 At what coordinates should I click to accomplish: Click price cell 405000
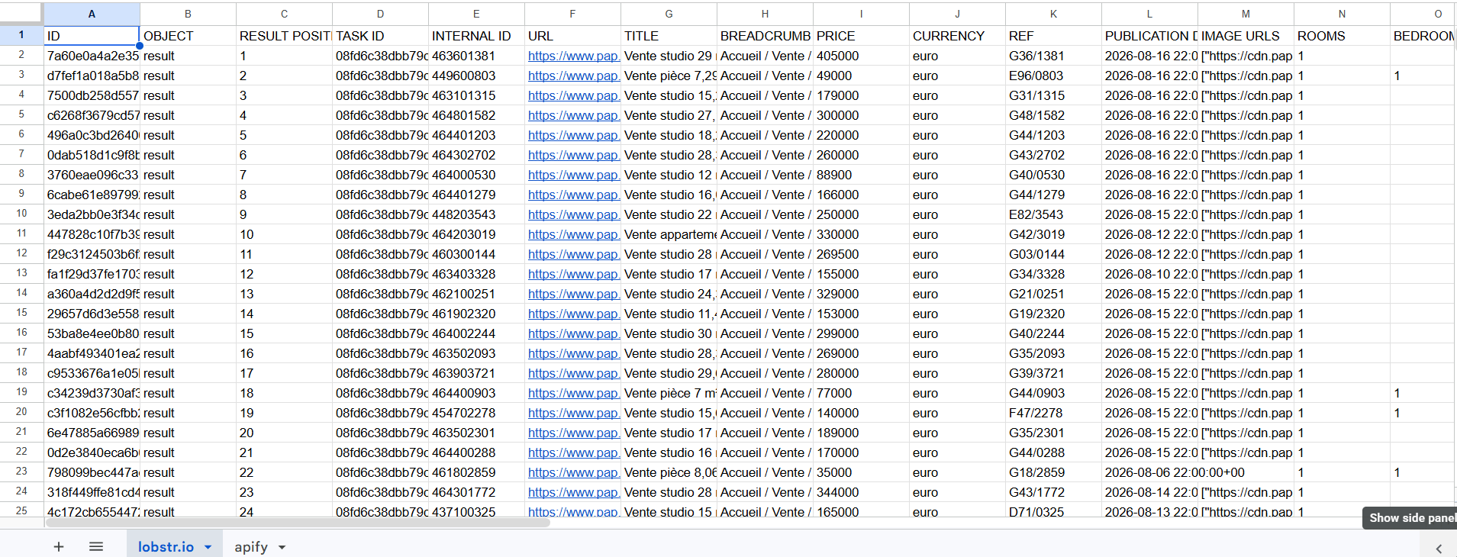(x=861, y=56)
